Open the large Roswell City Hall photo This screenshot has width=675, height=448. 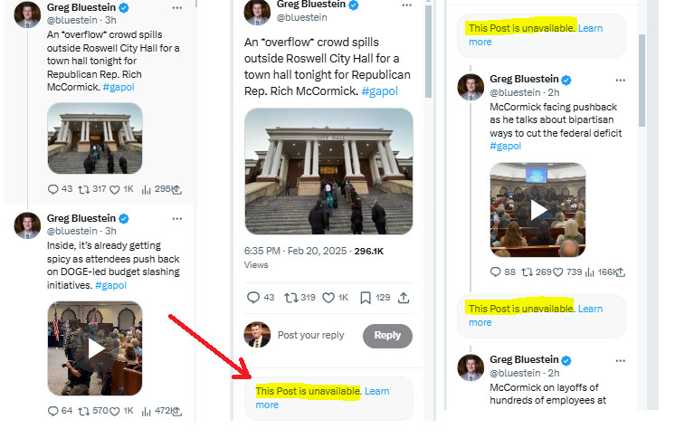[x=328, y=171]
